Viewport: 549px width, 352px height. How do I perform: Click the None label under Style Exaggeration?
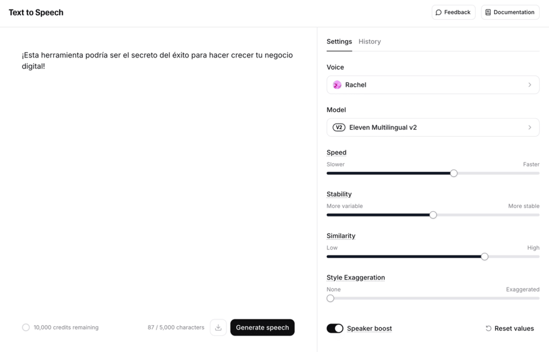(334, 289)
